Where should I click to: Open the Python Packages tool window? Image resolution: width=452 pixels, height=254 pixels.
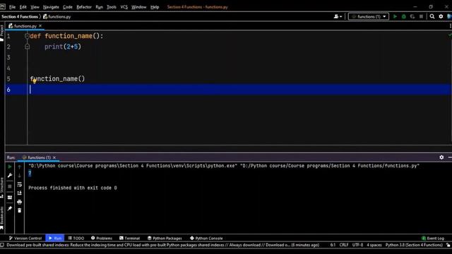165,238
